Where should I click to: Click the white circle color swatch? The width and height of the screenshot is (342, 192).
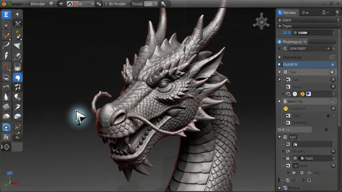pyautogui.click(x=295, y=94)
